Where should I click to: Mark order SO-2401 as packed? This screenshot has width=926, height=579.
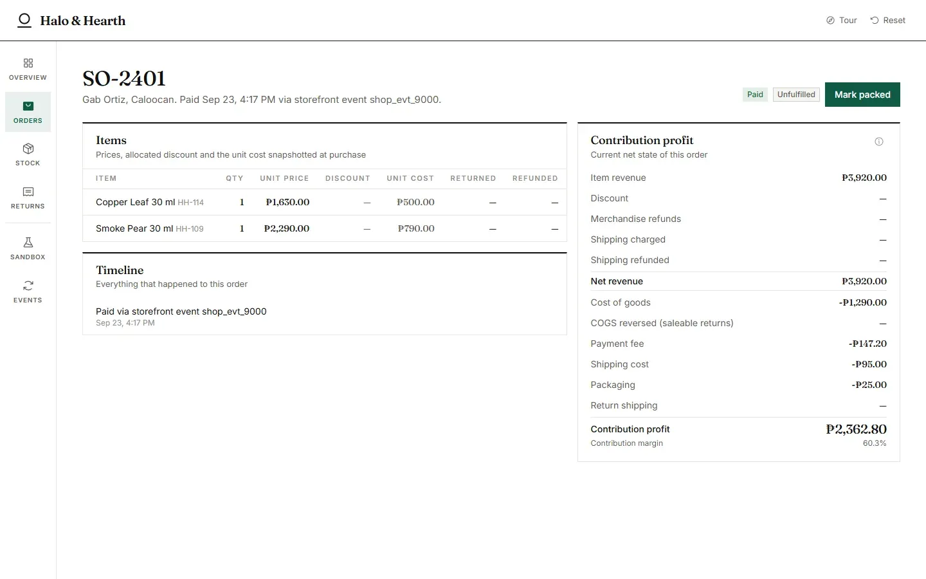pos(862,95)
